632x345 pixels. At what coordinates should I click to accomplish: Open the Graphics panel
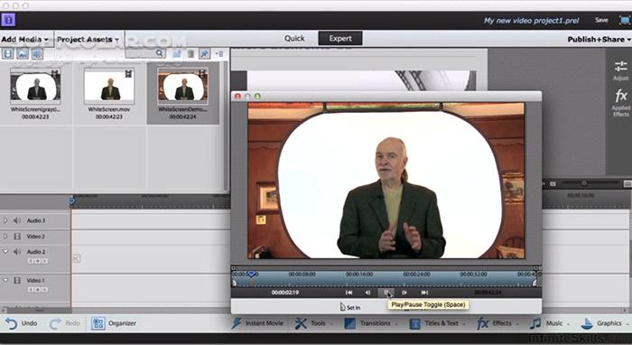click(x=605, y=323)
